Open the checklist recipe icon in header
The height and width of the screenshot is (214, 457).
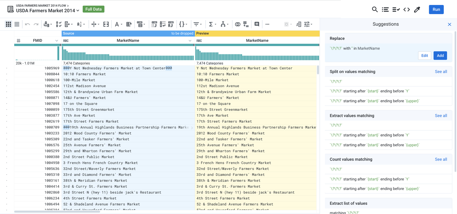396,10
